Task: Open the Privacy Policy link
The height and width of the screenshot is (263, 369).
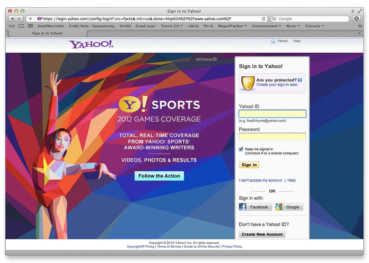Action: [x=232, y=246]
